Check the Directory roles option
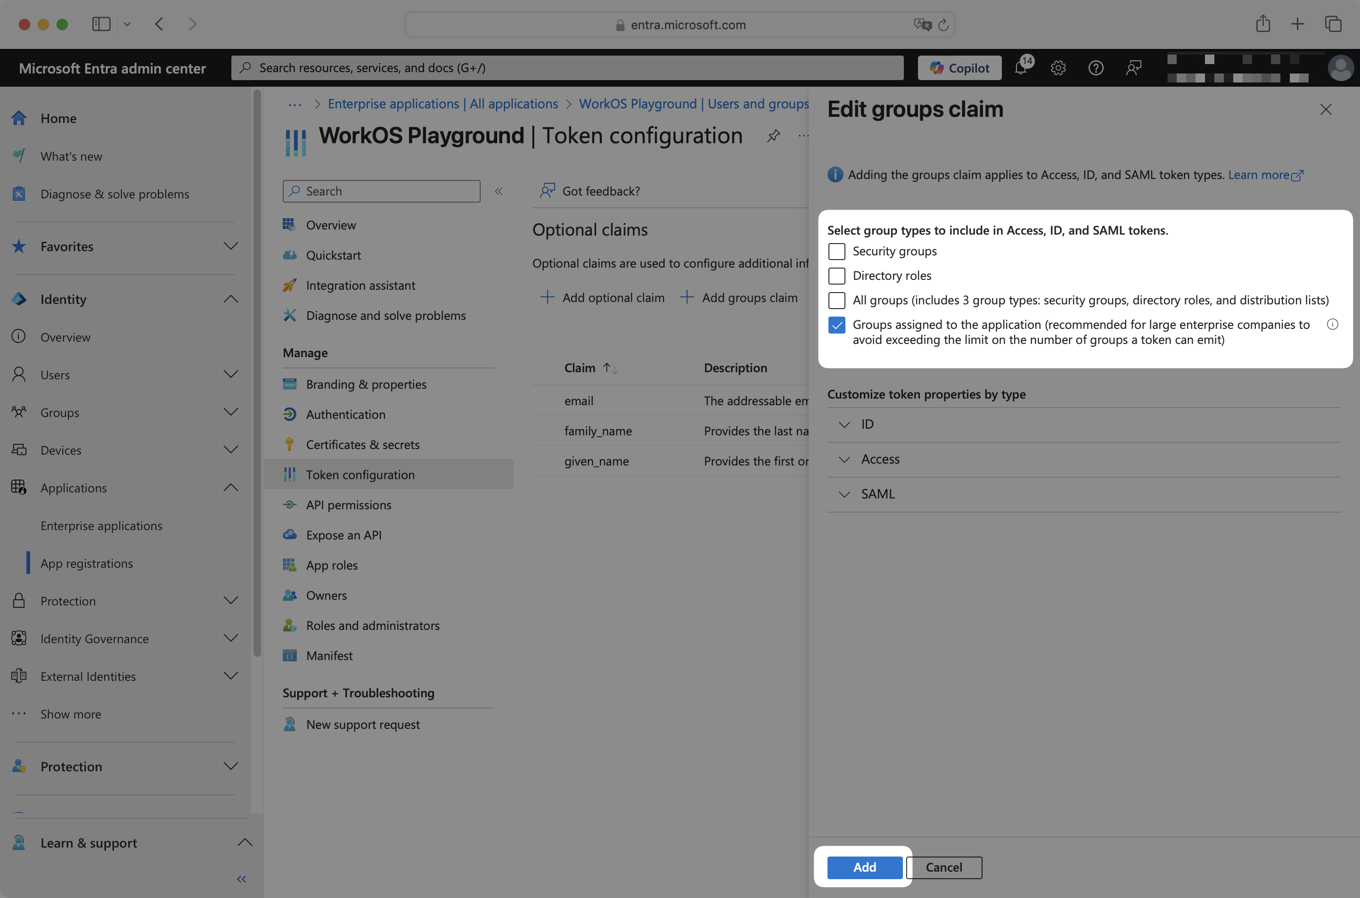1360x898 pixels. click(x=837, y=276)
